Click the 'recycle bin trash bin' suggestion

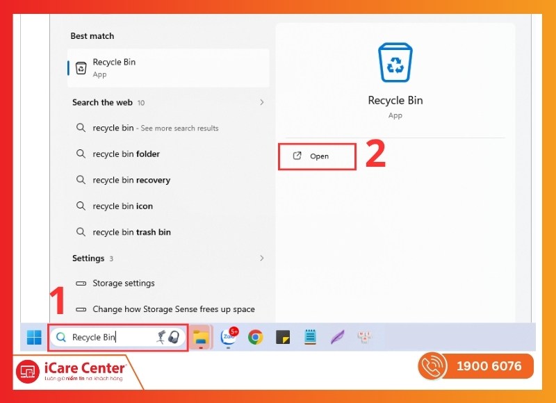click(131, 232)
